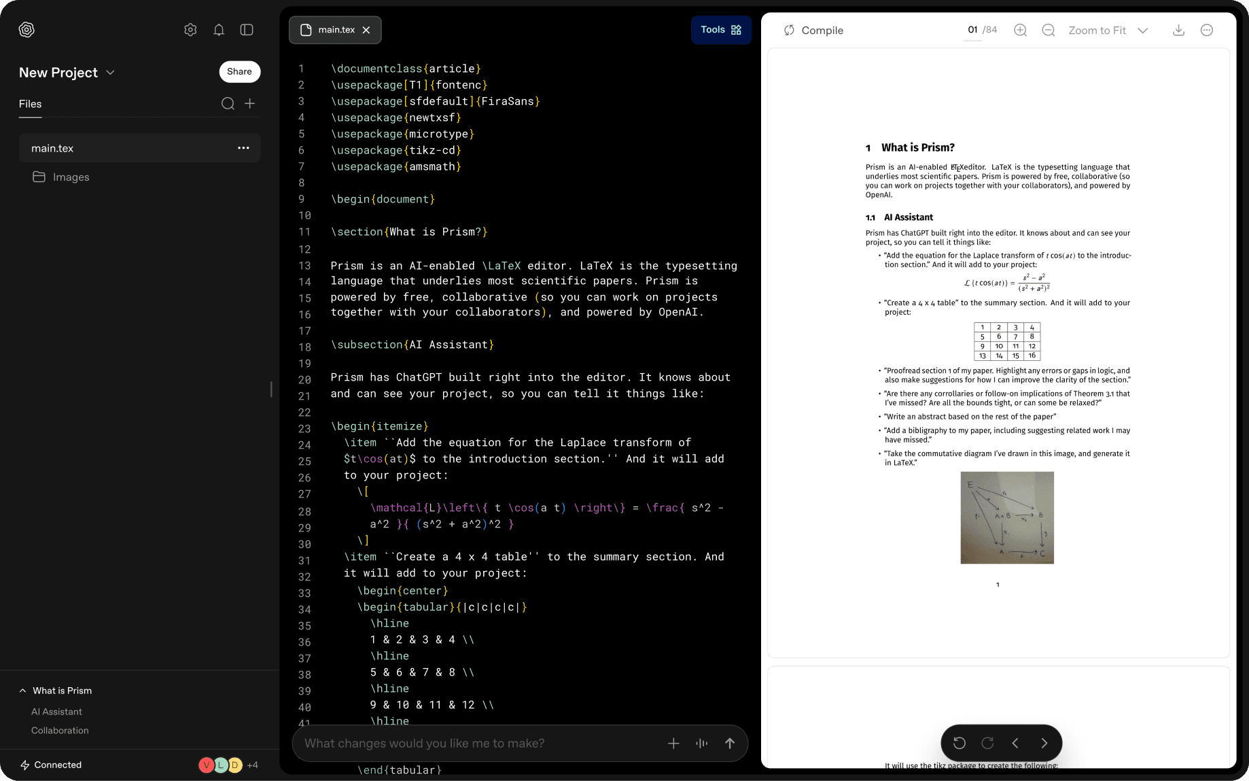Click the OpenAI logo icon
Image resolution: width=1249 pixels, height=781 pixels.
point(27,30)
